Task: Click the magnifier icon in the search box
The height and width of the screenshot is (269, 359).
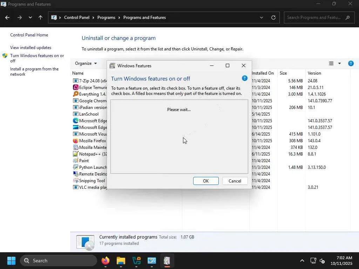Action: 347,18
